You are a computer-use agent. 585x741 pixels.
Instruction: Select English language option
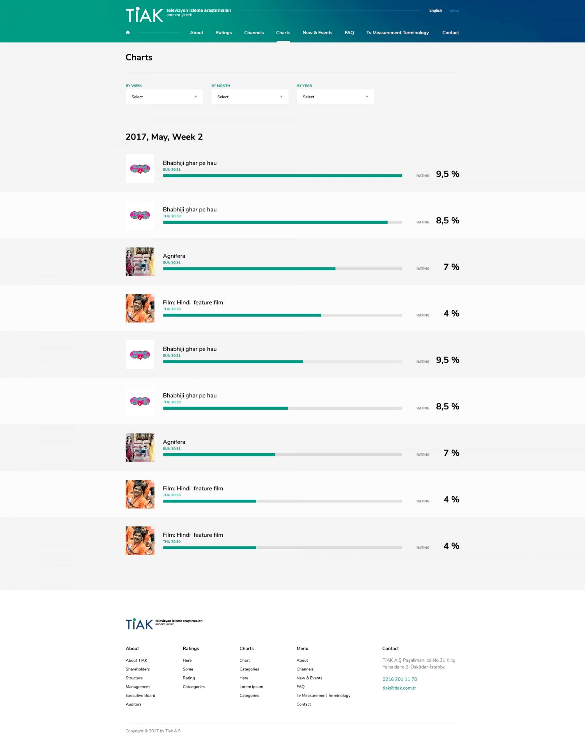pyautogui.click(x=435, y=11)
